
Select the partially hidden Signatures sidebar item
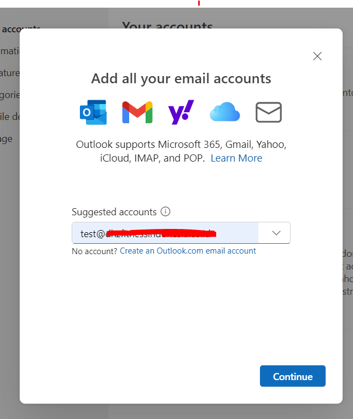[10, 73]
